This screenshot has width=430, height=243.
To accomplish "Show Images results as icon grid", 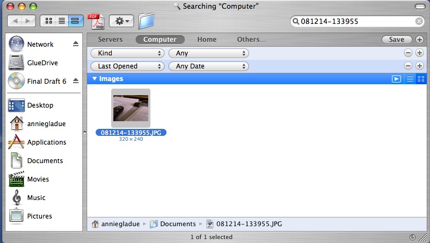I will pyautogui.click(x=420, y=79).
